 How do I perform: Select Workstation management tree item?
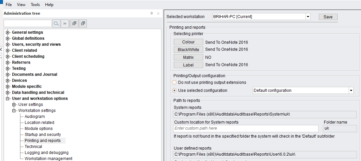[48, 158]
